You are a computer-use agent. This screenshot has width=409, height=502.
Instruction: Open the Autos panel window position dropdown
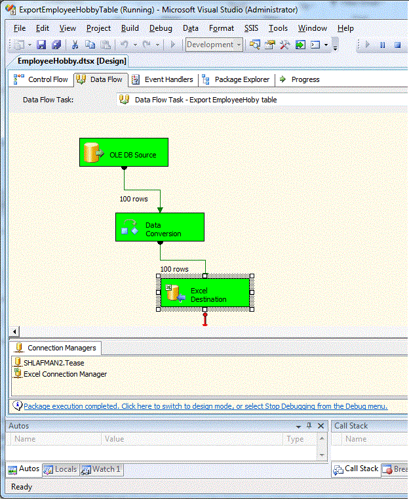298,427
